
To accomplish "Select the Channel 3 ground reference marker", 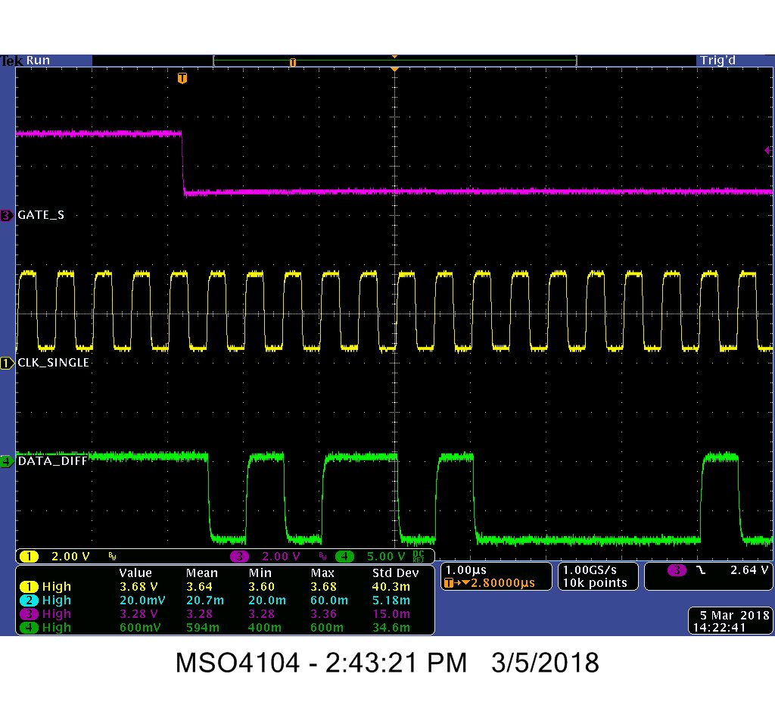I will pyautogui.click(x=6, y=215).
